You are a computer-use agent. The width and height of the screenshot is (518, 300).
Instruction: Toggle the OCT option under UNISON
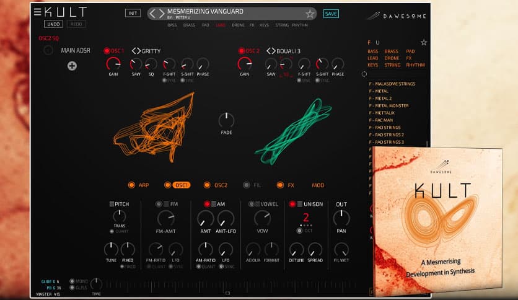[x=299, y=231]
